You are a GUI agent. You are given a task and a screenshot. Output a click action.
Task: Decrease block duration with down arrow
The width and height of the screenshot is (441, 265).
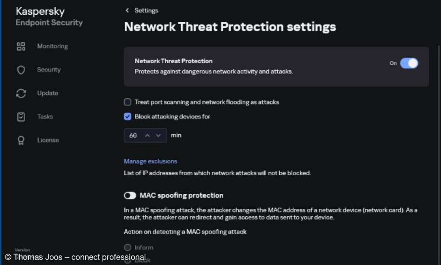click(x=159, y=135)
